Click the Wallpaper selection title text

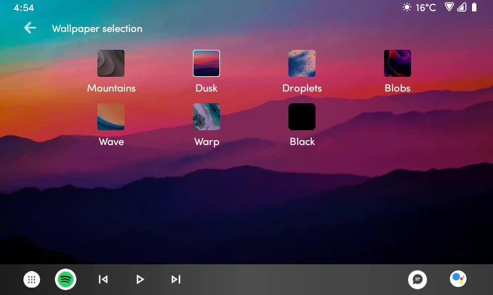point(97,29)
